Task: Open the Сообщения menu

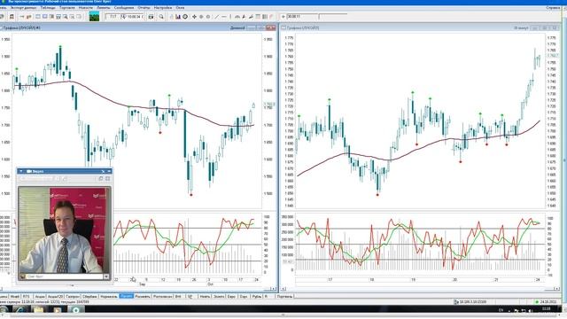Action: tap(124, 8)
